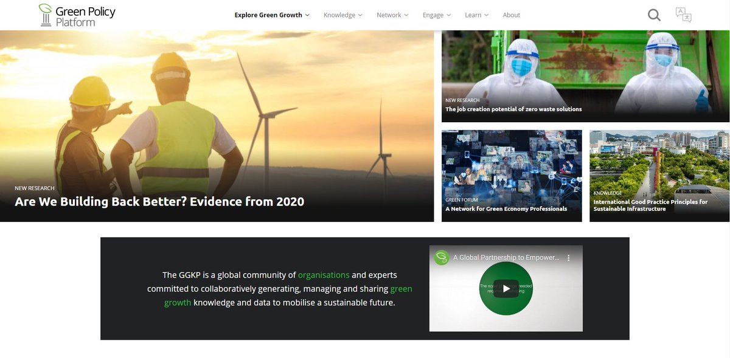Click 'NEW RESEARCH' label above hero headline
Image resolution: width=730 pixels, height=358 pixels.
click(35, 188)
